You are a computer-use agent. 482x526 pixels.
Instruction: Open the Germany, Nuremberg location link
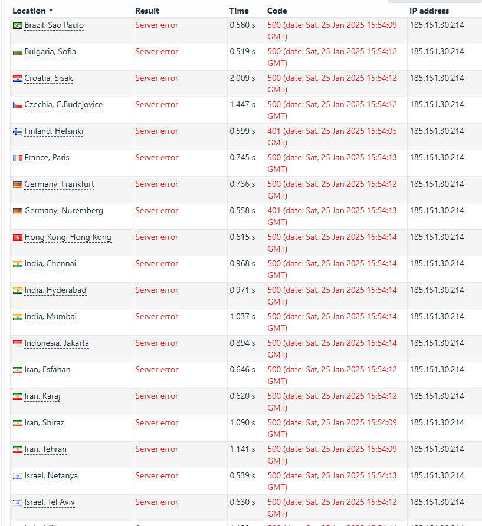pyautogui.click(x=64, y=211)
